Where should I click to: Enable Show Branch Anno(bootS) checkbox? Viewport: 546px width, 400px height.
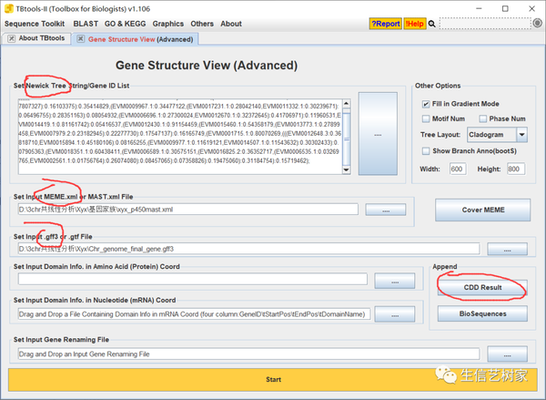pyautogui.click(x=426, y=151)
